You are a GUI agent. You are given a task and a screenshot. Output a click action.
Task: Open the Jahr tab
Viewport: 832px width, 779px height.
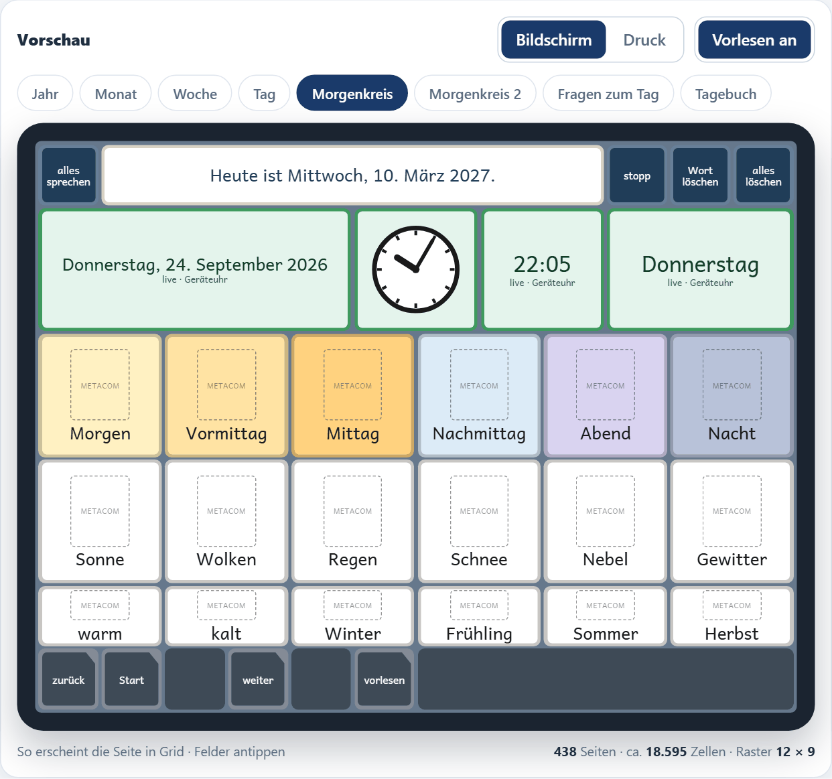click(45, 94)
